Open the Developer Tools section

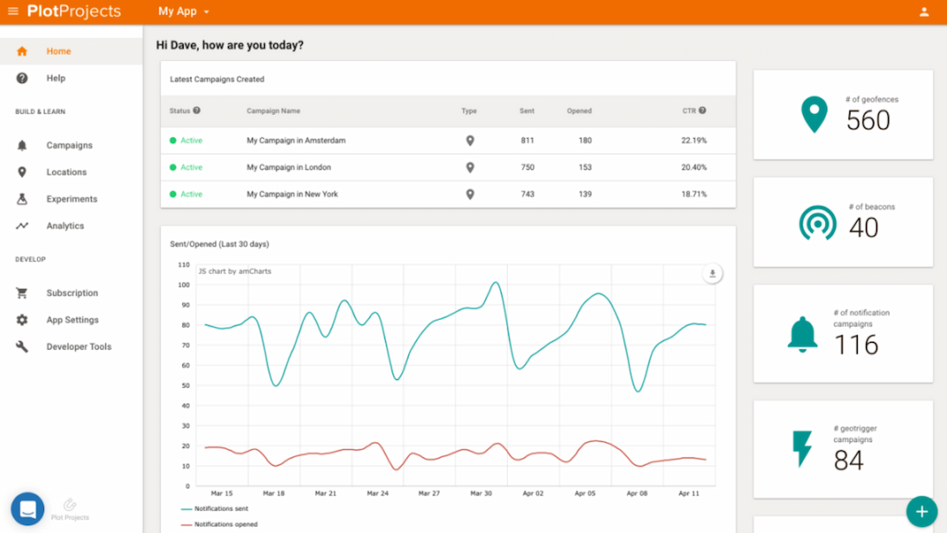(x=78, y=347)
